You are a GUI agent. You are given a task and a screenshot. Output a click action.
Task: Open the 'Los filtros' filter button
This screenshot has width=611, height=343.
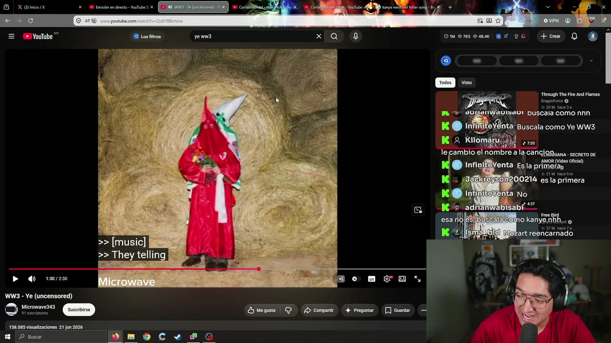[x=147, y=36]
